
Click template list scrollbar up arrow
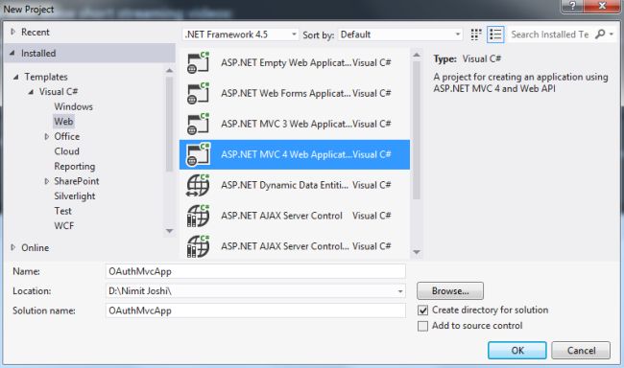[x=417, y=55]
